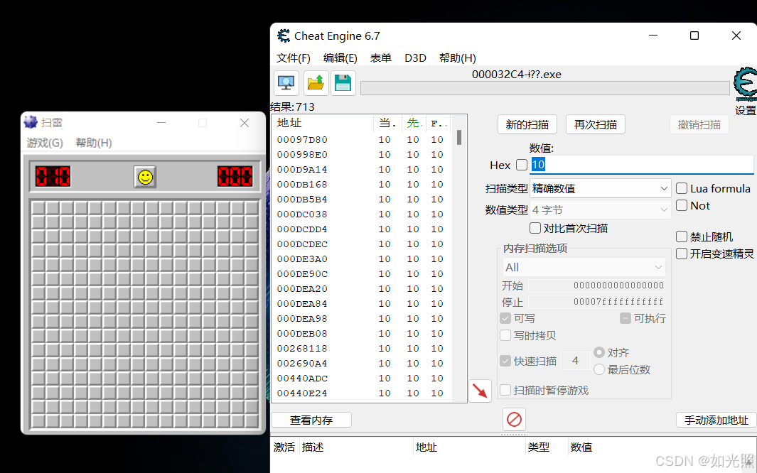Click the Cheat Engine title bar logo

click(x=284, y=36)
